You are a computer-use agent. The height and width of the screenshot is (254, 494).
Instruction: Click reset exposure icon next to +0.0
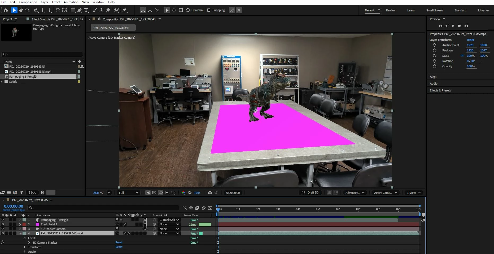point(190,193)
